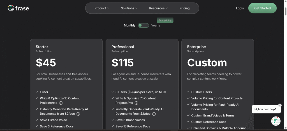Image resolution: width=287 pixels, height=131 pixels.
Task: Click the Get Started button
Action: coord(262,8)
